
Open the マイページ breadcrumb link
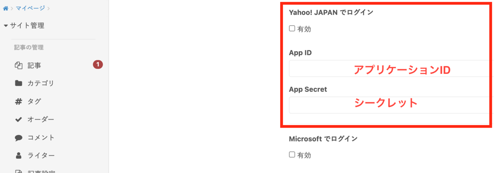30,8
